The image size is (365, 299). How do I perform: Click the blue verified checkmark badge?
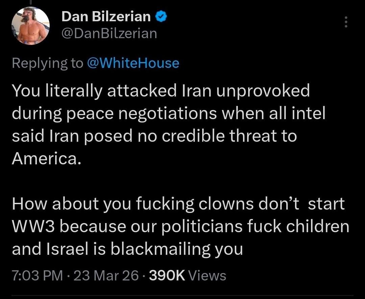[x=161, y=16]
